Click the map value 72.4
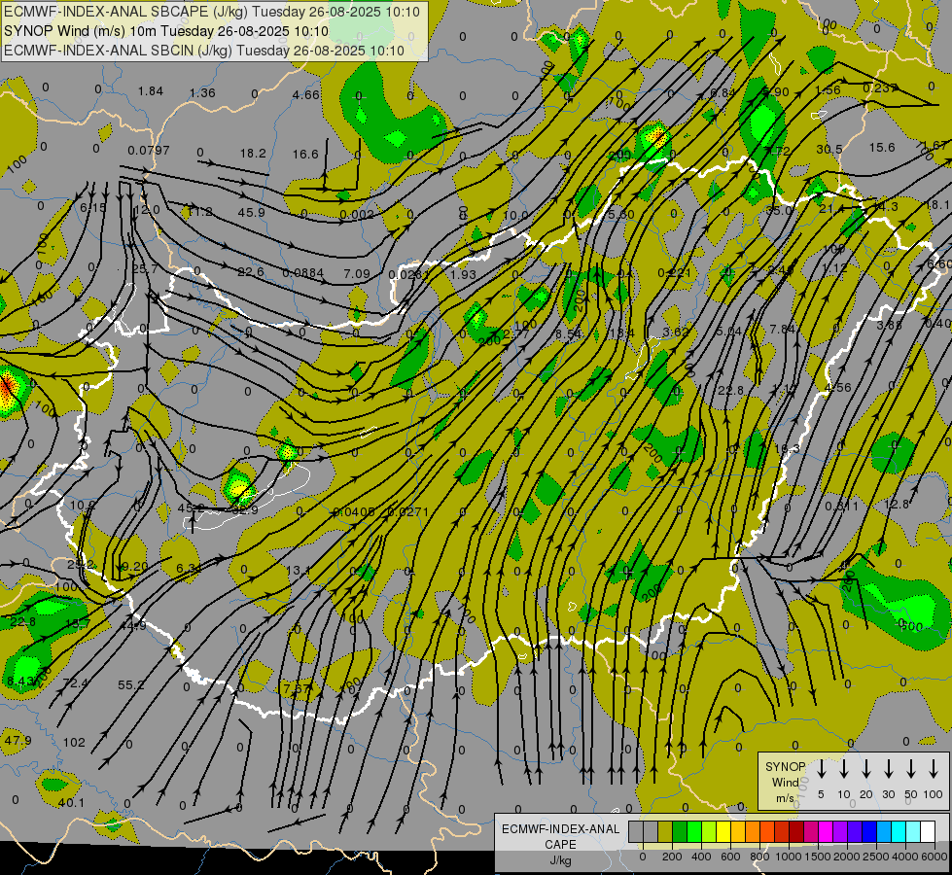The height and width of the screenshot is (875, 952). coord(75,683)
